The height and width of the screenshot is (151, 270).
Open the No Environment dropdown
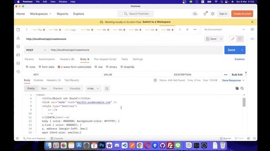point(224,29)
